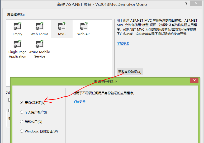
Task: Choose the Web Forms template icon
Action: (x=40, y=26)
